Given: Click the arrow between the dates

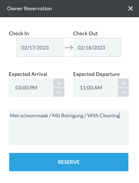Looking at the screenshot, I should pyautogui.click(x=69, y=48).
